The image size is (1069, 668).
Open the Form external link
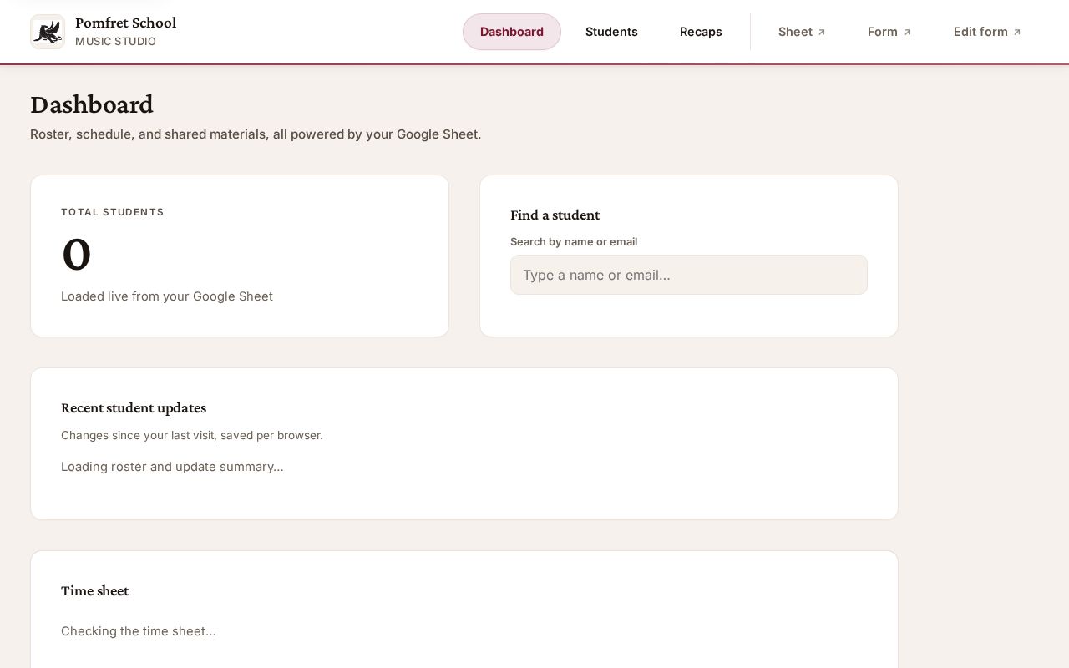pos(889,32)
